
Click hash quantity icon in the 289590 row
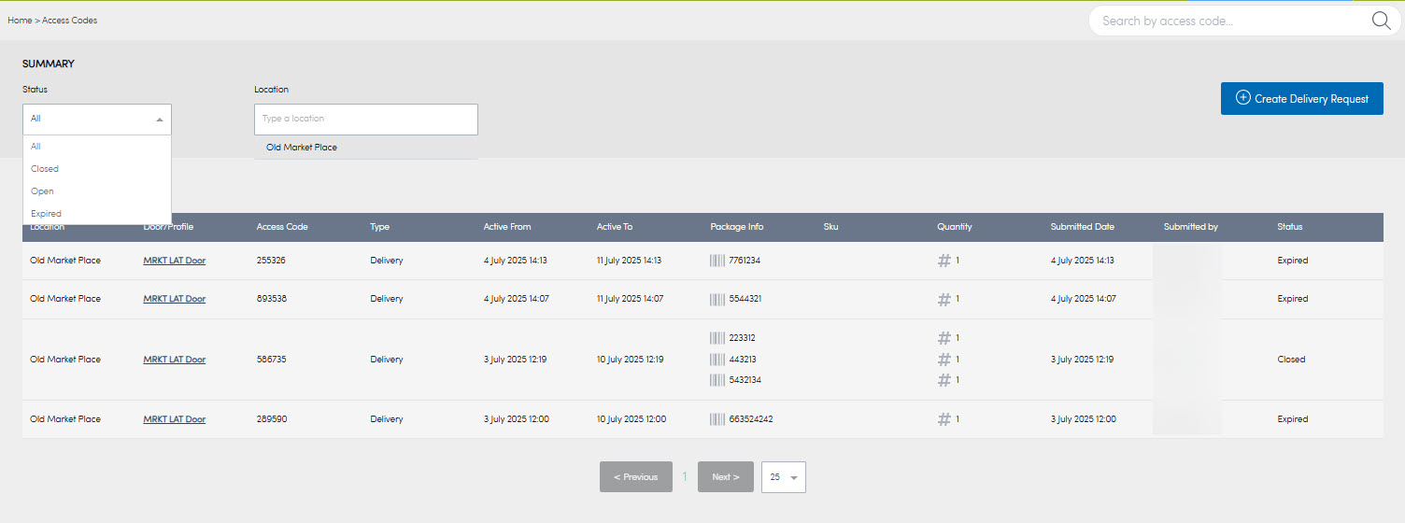point(944,419)
